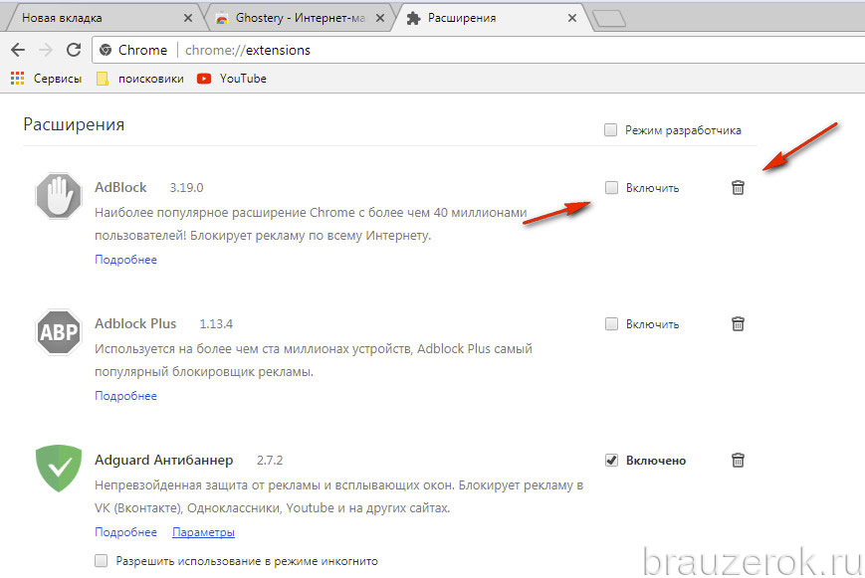
Task: Check Включить for Adblock Plus
Action: 611,323
